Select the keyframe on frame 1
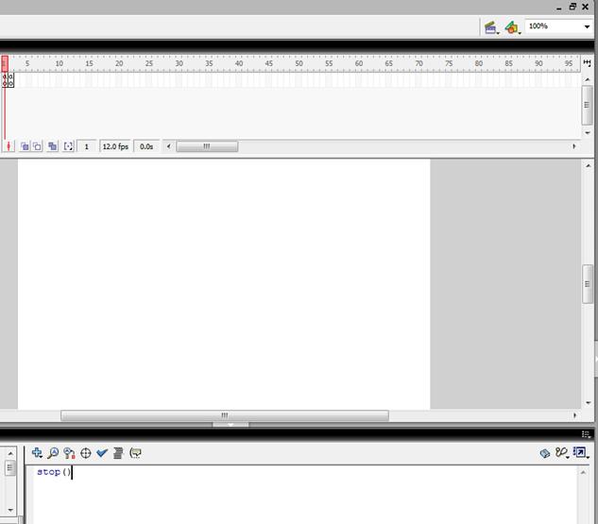Viewport: 598px width, 524px height. point(5,80)
